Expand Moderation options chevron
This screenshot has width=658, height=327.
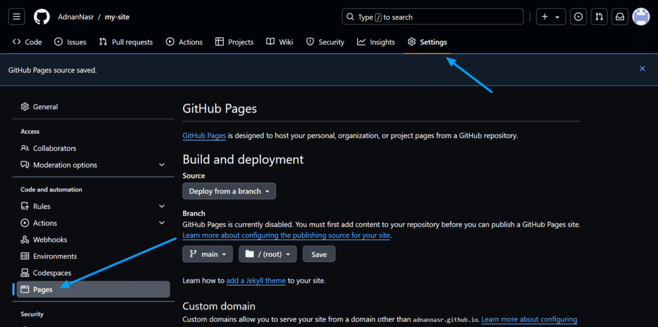click(162, 165)
